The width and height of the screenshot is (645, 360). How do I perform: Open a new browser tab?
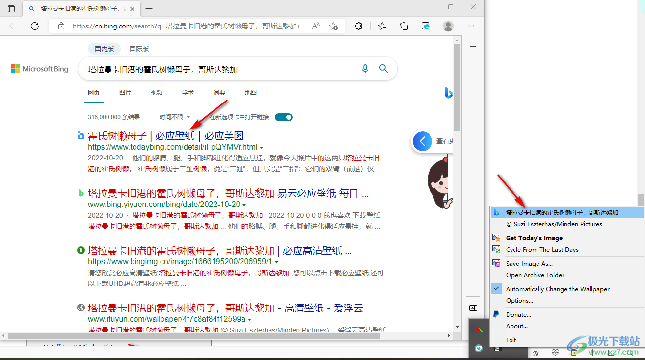tap(149, 8)
